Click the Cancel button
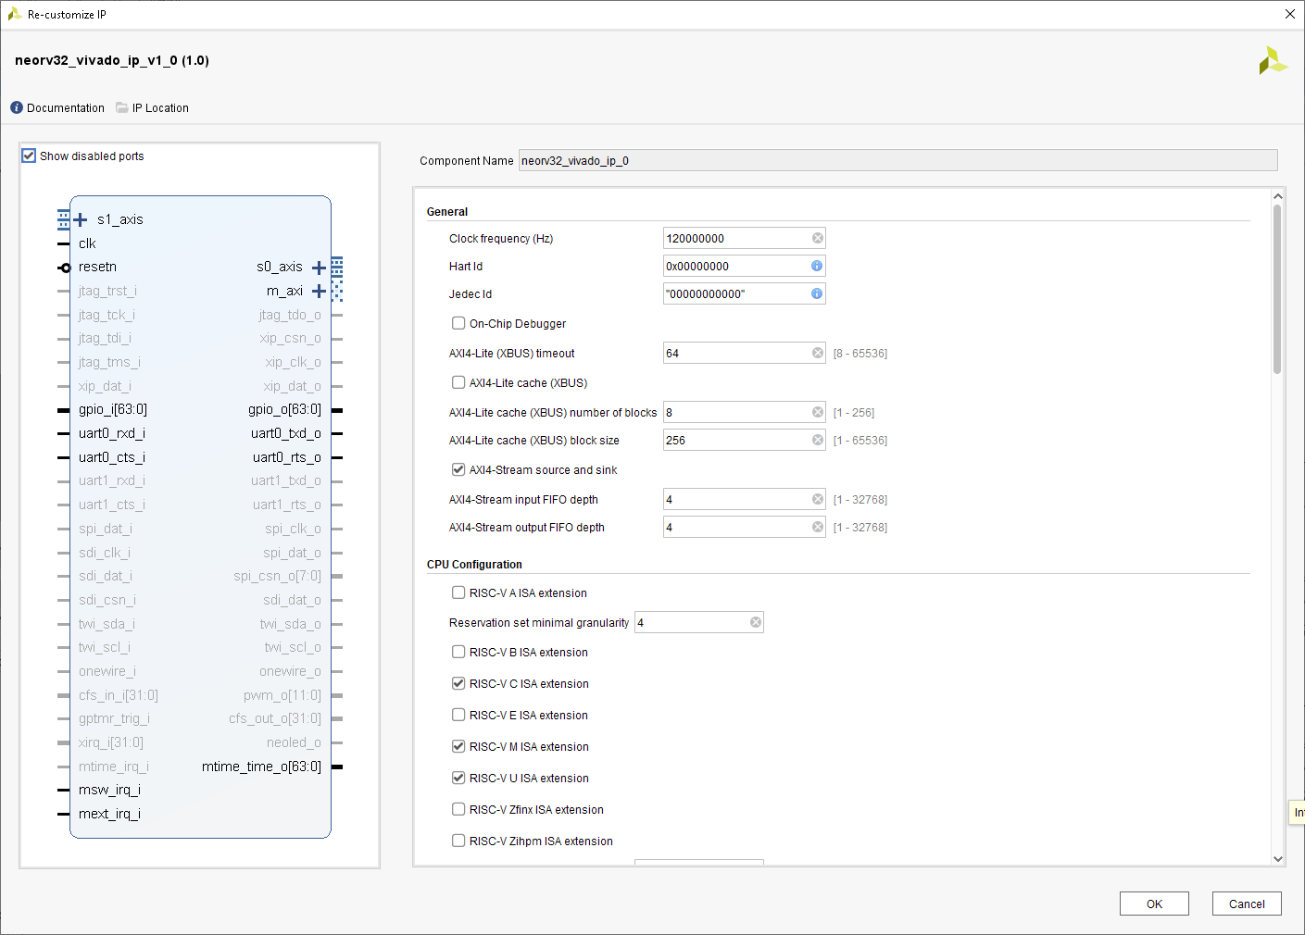Viewport: 1305px width, 935px height. tap(1247, 904)
